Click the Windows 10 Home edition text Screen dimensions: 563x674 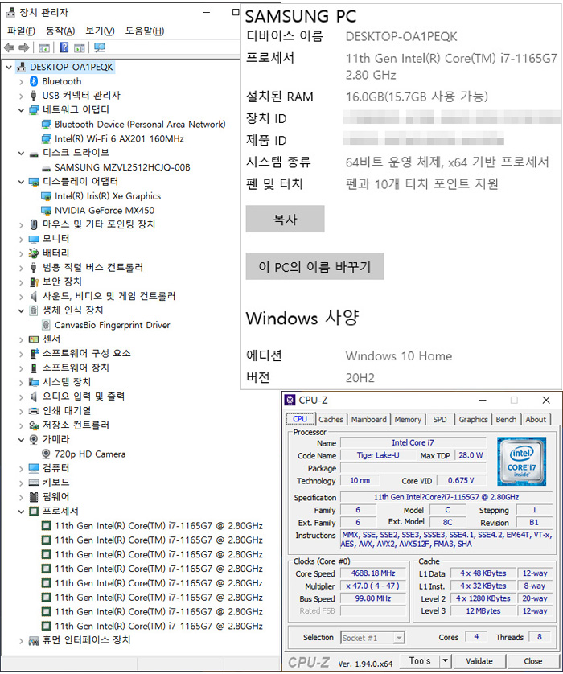tap(398, 356)
